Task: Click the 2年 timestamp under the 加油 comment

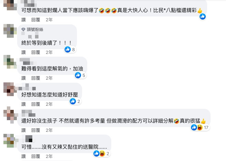Action: click(x=49, y=78)
